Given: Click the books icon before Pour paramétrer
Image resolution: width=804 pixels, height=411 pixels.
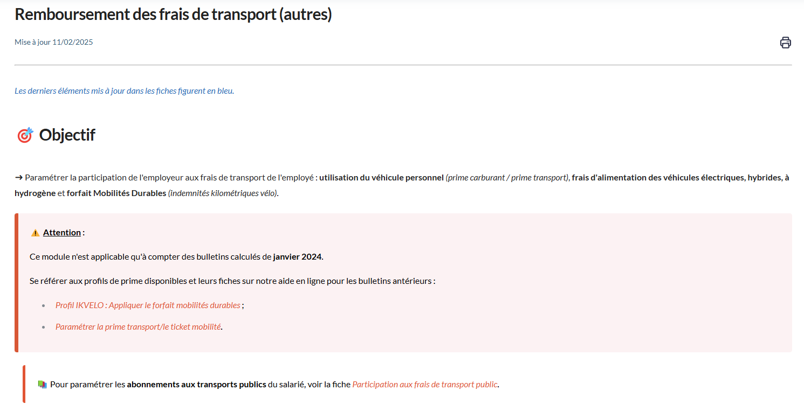Looking at the screenshot, I should (x=43, y=385).
